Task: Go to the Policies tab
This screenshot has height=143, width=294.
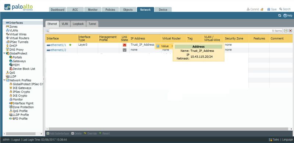Action: (110, 10)
